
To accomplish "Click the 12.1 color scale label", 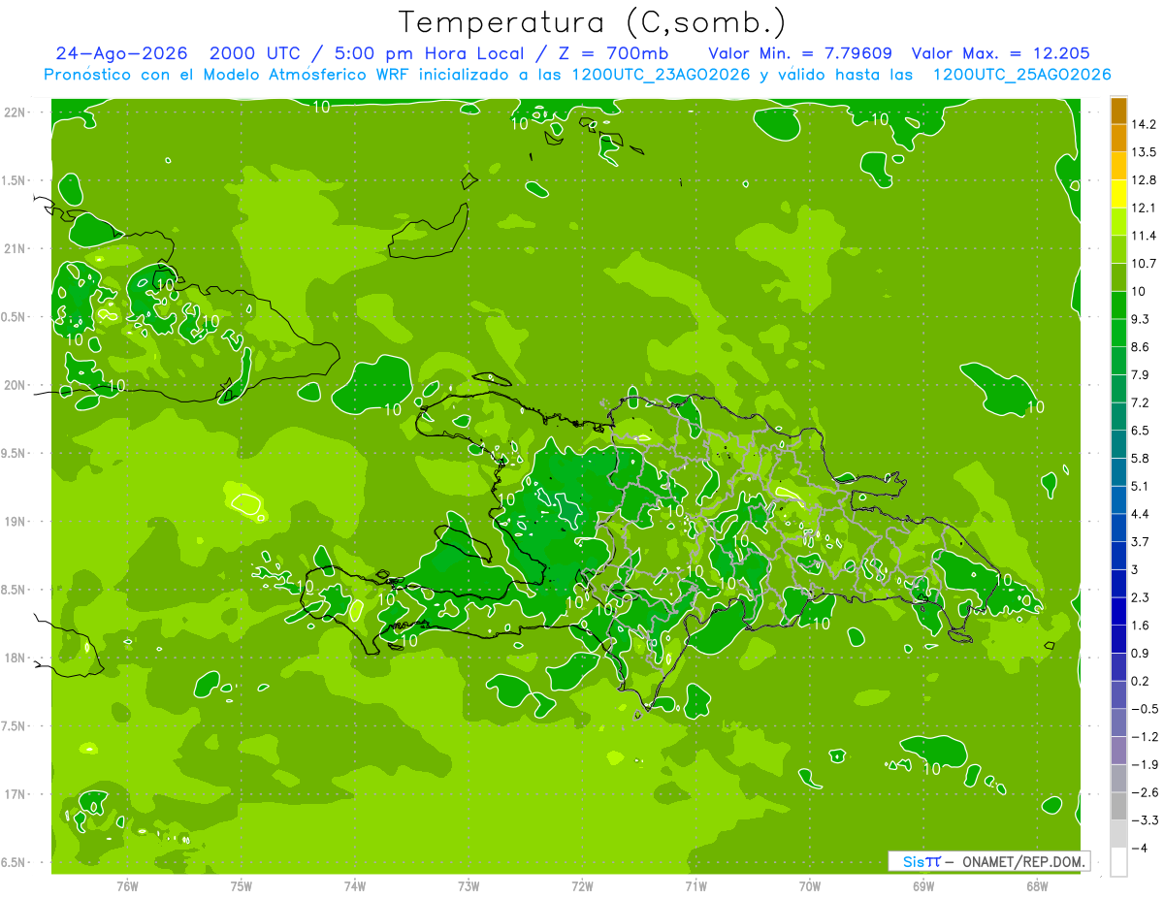I will (x=1144, y=208).
